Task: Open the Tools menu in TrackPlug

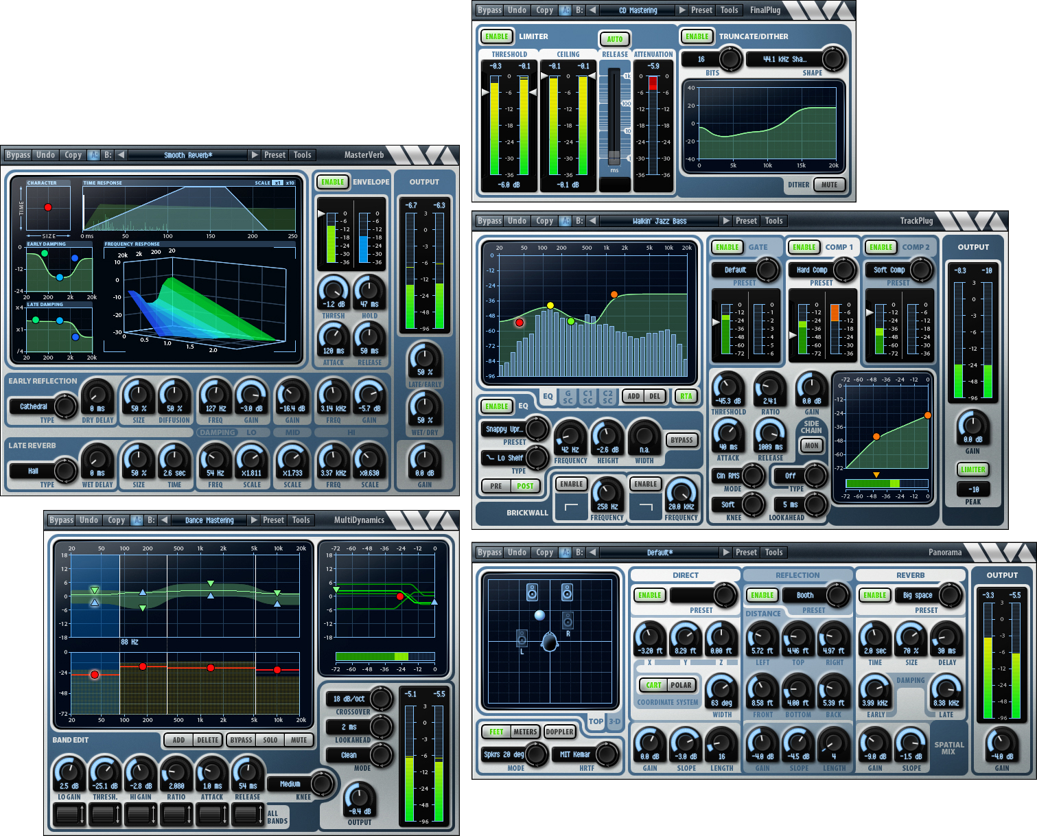Action: coord(773,220)
